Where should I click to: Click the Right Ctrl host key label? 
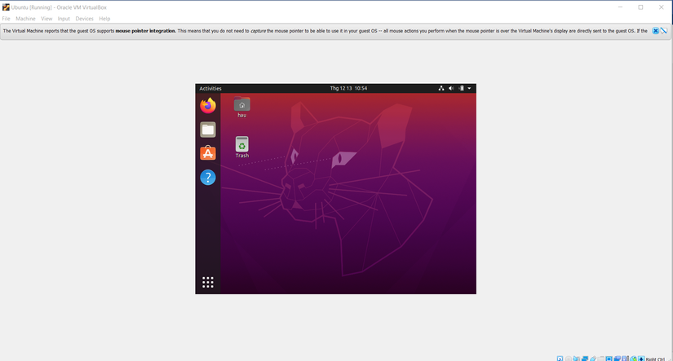[x=655, y=359]
